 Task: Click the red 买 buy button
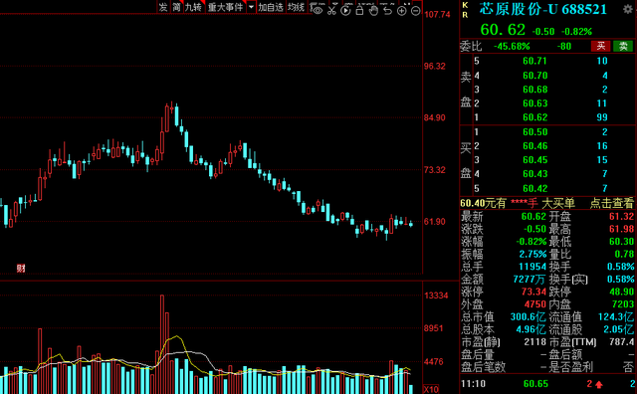pos(601,46)
